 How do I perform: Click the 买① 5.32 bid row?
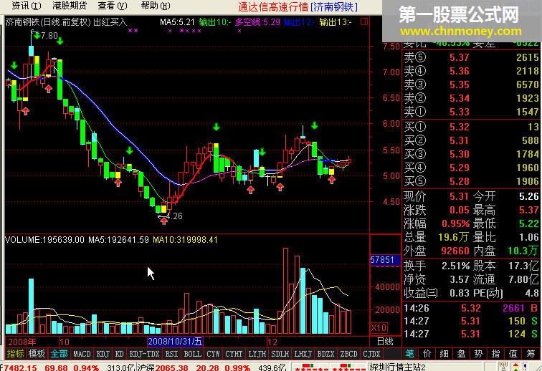pos(472,127)
